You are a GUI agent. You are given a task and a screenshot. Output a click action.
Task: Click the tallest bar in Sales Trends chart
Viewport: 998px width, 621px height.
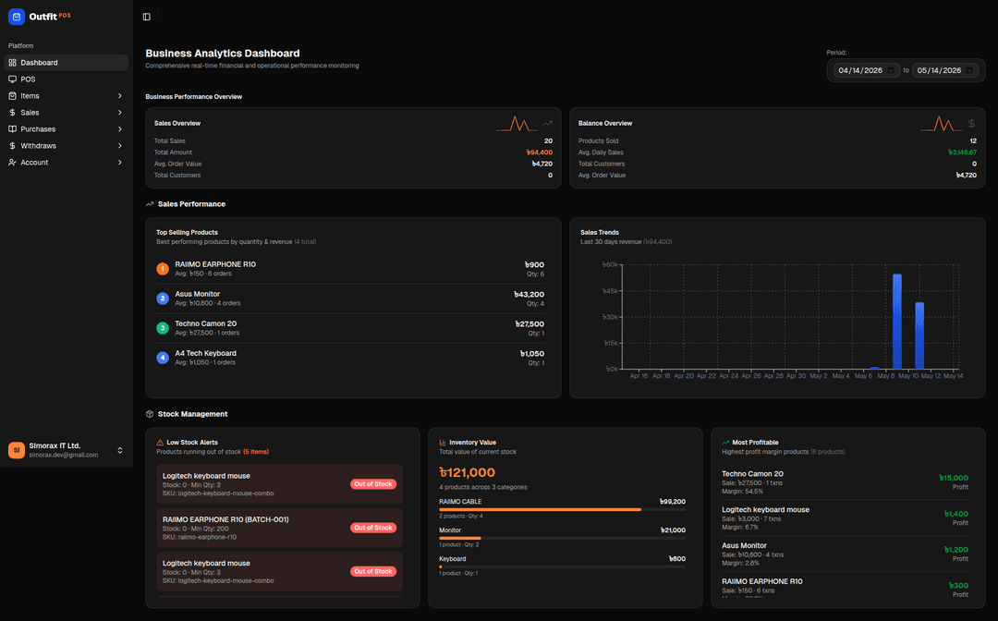[x=896, y=322]
